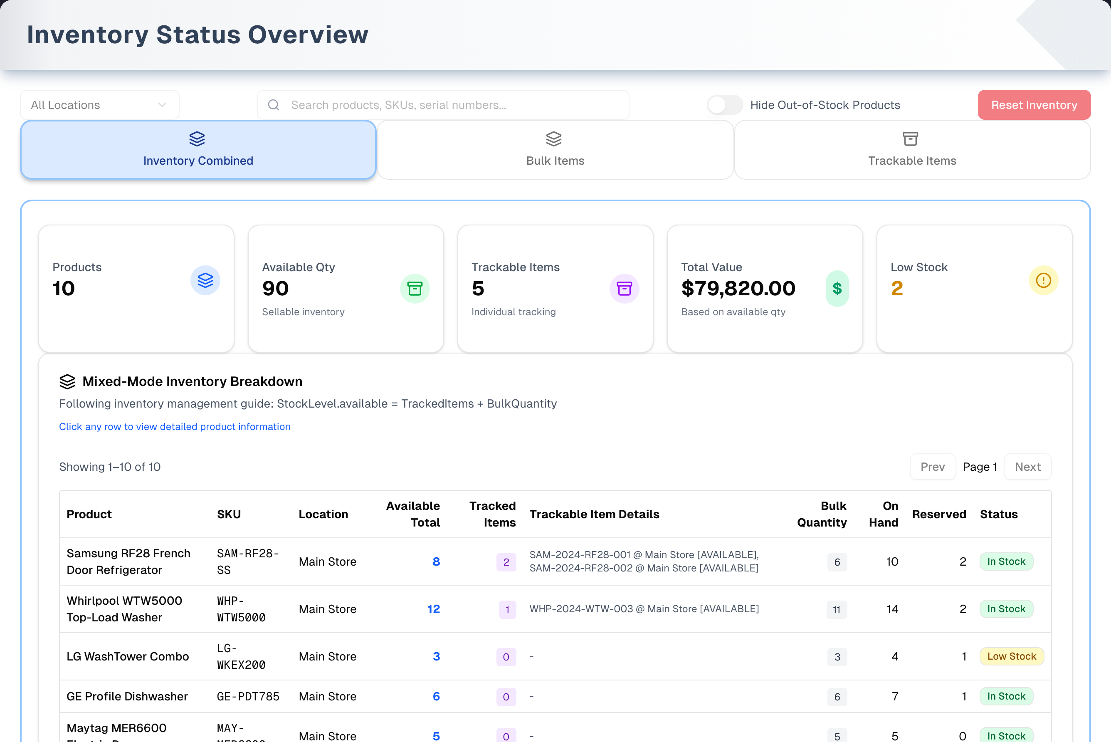Click the Product column header
Screen dimensions: 1111x742
coord(89,514)
